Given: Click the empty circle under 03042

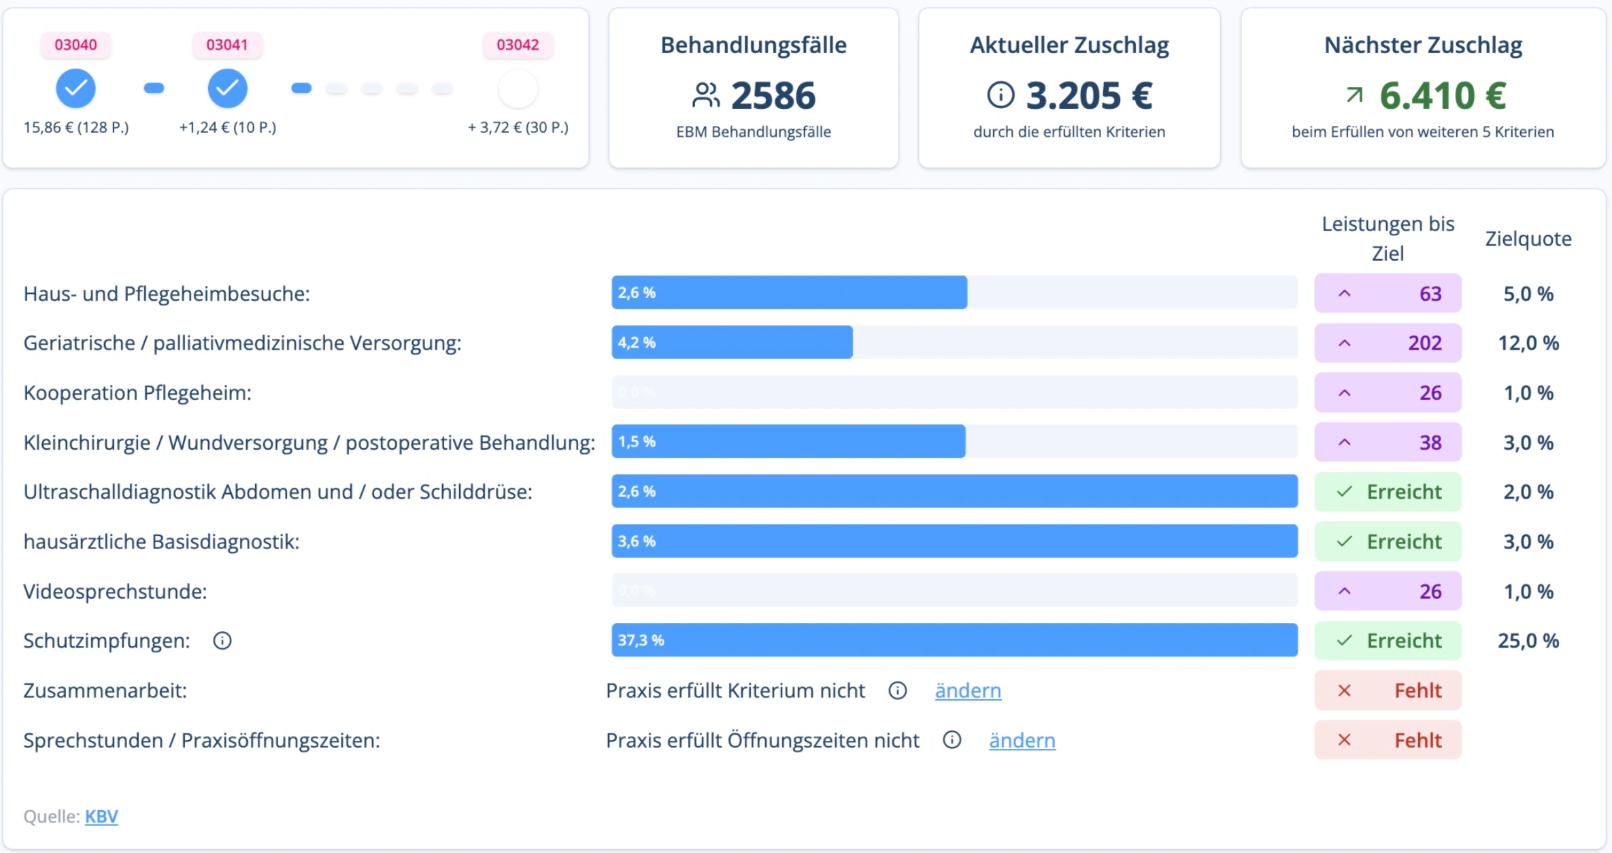Looking at the screenshot, I should (x=518, y=88).
